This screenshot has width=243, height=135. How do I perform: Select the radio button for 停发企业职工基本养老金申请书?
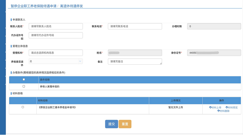tap(23, 107)
